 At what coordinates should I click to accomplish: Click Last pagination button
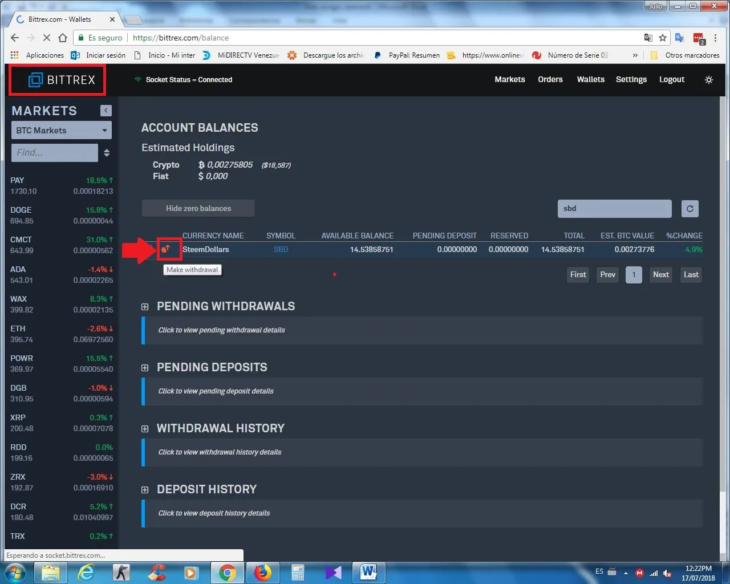[x=691, y=275]
